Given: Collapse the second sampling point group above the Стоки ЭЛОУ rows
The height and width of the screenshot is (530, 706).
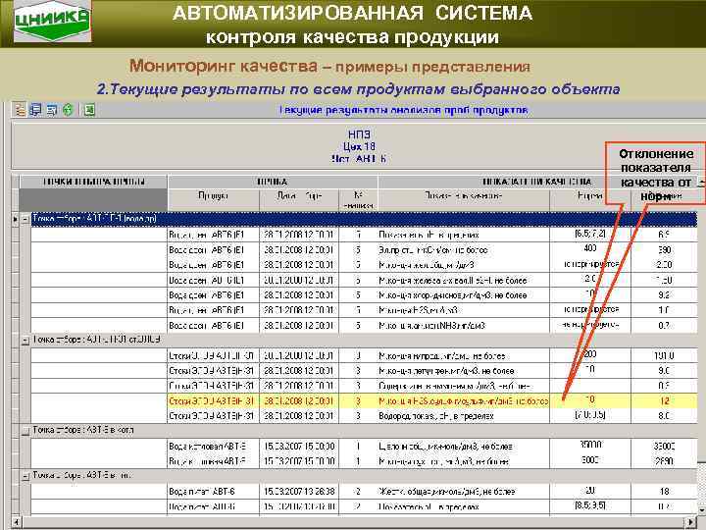Looking at the screenshot, I should (x=25, y=341).
